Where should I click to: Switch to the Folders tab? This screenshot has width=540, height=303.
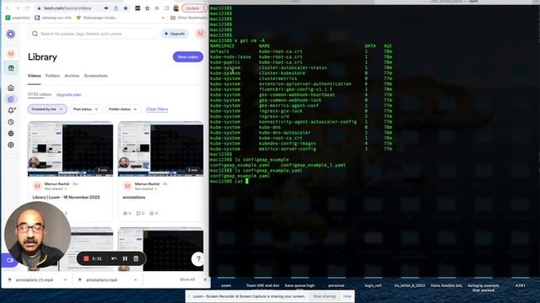click(52, 76)
